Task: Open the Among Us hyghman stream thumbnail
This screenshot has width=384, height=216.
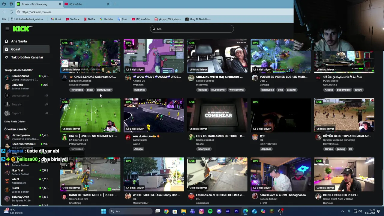Action: click(154, 56)
